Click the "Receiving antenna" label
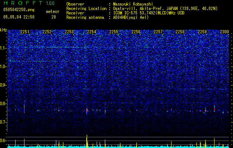 tap(85, 17)
